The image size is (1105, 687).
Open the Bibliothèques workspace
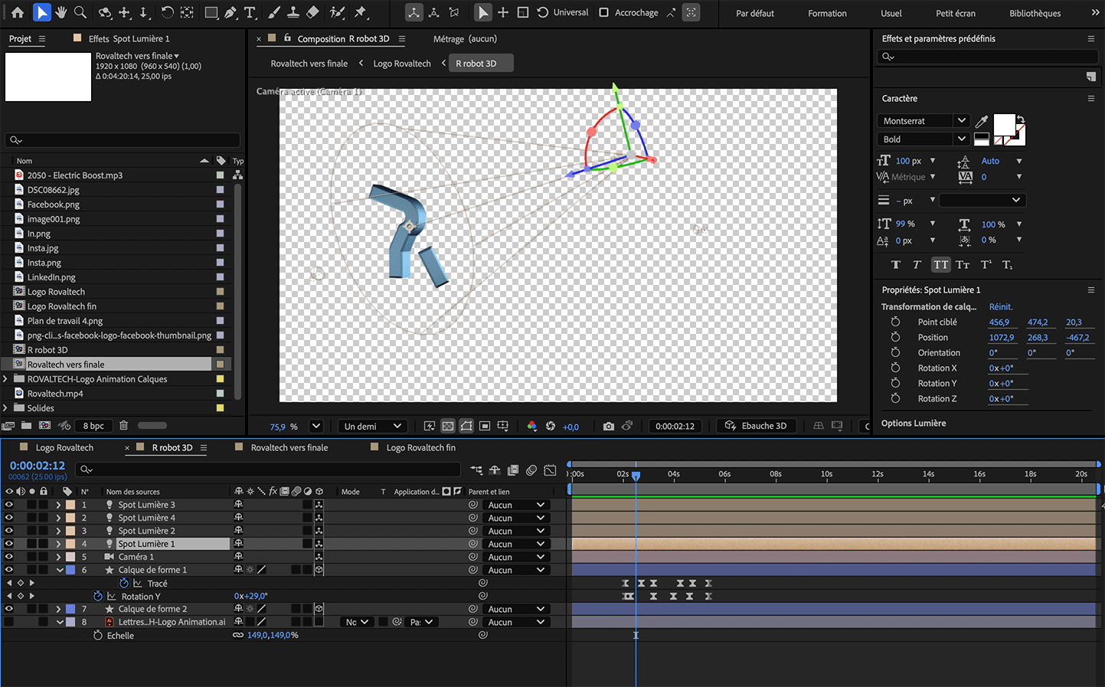pyautogui.click(x=1035, y=13)
